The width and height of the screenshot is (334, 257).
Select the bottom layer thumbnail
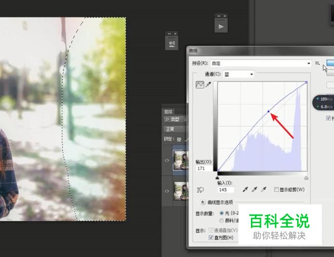point(181,191)
